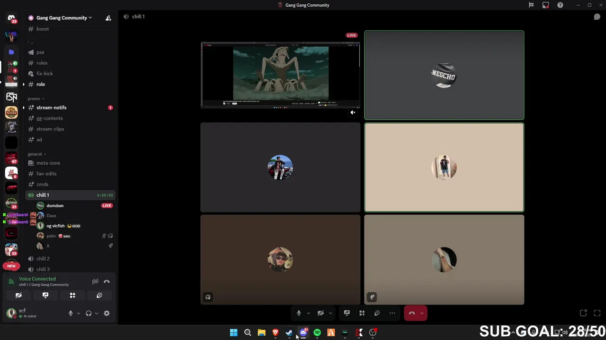Show voice channel chat bubble icon
This screenshot has height=340, width=606.
coord(597,17)
